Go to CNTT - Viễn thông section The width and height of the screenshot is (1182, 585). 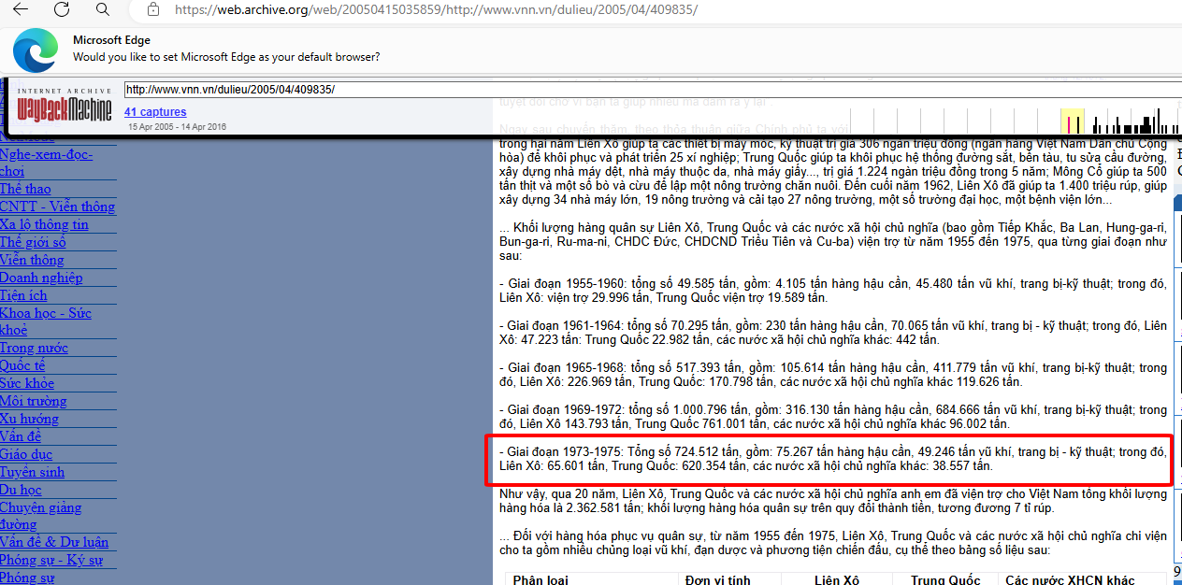pos(57,207)
